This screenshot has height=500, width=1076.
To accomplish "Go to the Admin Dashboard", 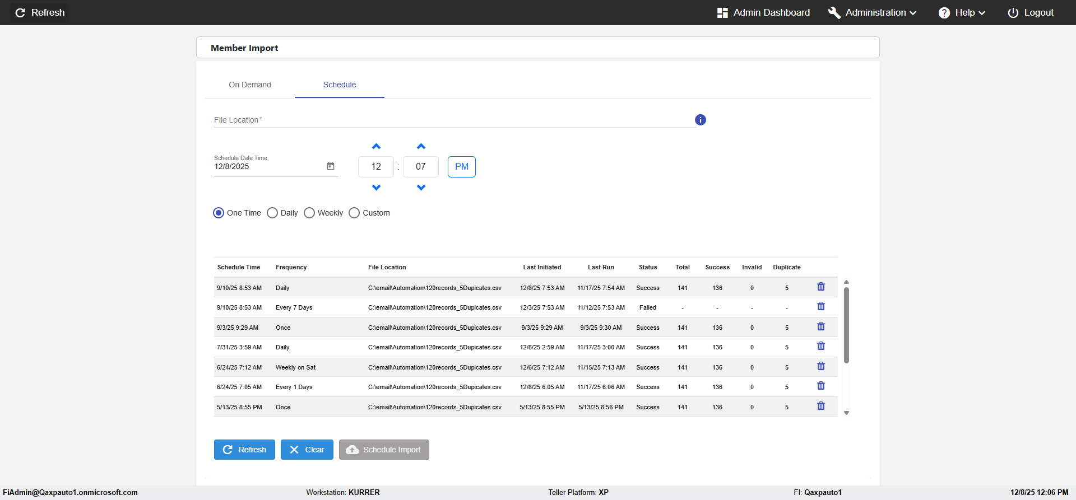I will (763, 12).
